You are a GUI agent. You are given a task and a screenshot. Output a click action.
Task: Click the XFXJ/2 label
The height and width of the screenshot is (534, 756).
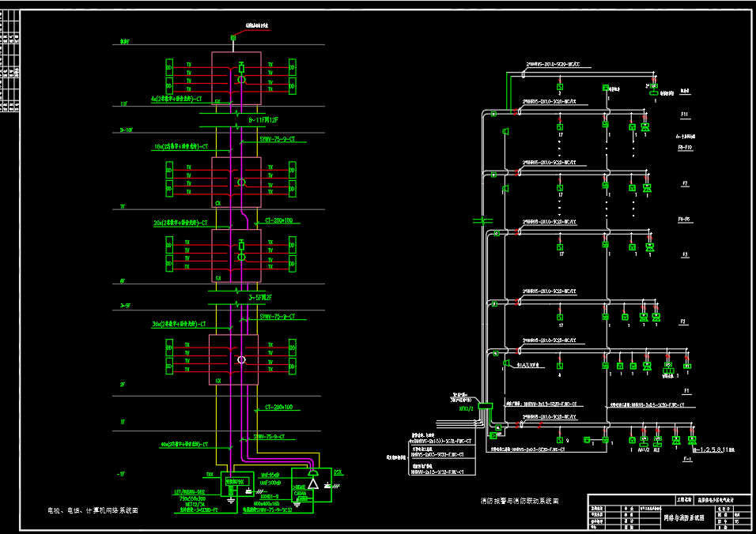point(467,409)
